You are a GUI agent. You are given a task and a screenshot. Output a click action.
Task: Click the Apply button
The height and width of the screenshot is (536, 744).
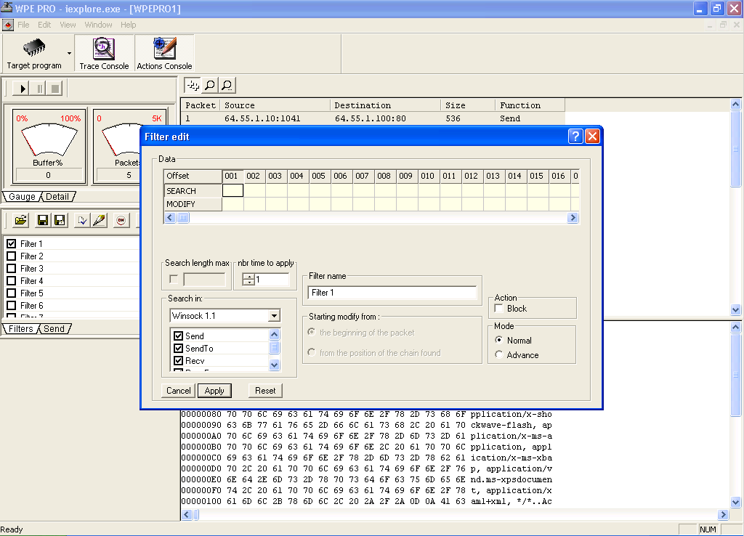(214, 390)
